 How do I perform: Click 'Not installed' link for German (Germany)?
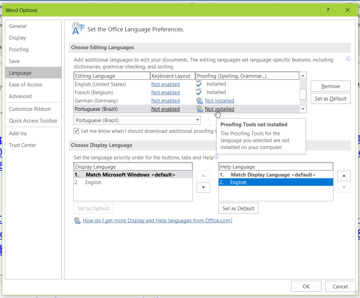219,101
